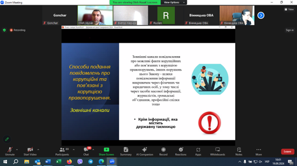Open Whiteboards
The width and height of the screenshot is (297, 166).
point(218,151)
